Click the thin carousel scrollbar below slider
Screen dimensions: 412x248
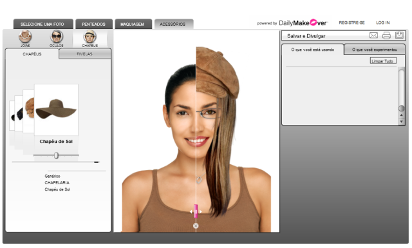pyautogui.click(x=55, y=162)
